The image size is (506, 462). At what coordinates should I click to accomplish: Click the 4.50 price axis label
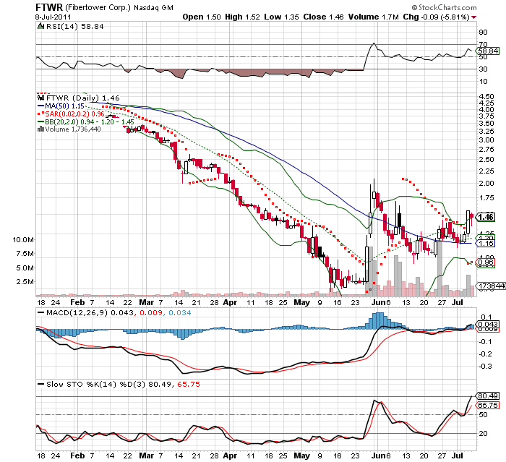pyautogui.click(x=486, y=96)
